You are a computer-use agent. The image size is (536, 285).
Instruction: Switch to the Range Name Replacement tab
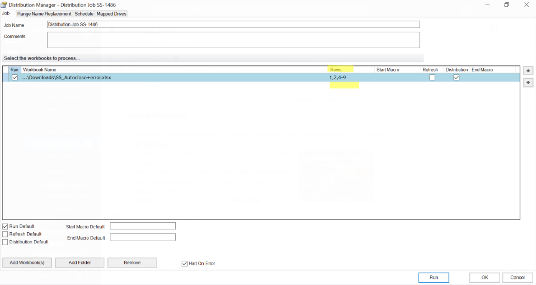tap(44, 14)
